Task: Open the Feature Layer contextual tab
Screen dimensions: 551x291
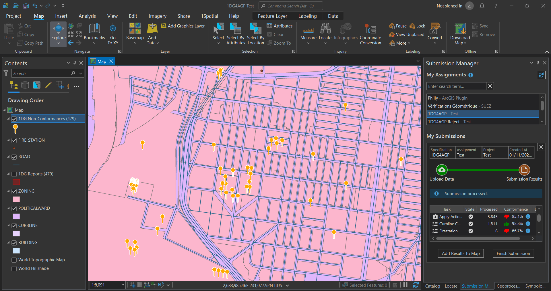Action: point(272,16)
